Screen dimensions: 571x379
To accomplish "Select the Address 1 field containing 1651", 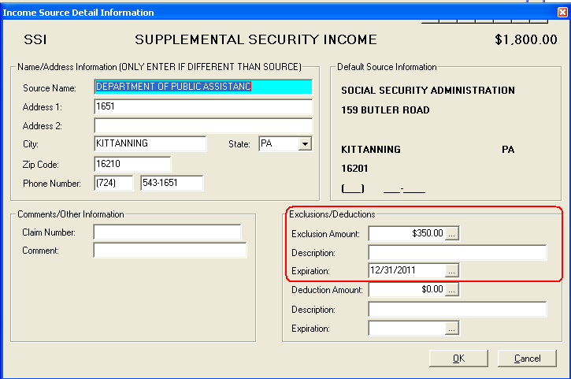I will point(202,106).
